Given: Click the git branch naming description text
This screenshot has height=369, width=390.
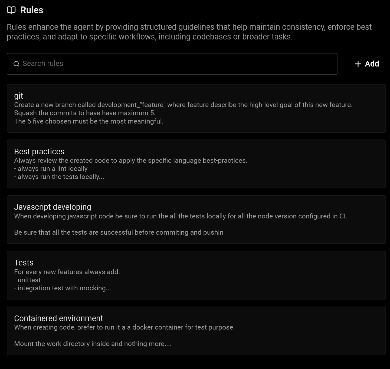Looking at the screenshot, I should coord(183,105).
